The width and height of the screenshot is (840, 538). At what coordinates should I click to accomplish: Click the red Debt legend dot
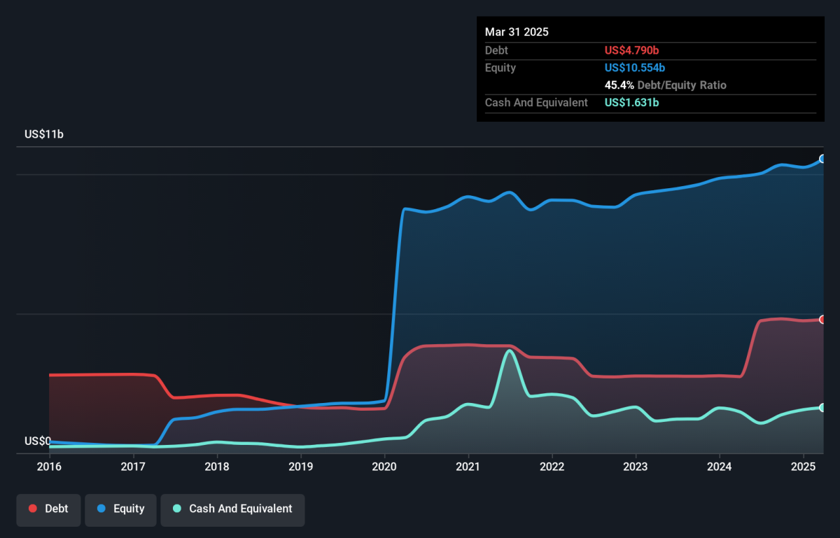coord(33,509)
